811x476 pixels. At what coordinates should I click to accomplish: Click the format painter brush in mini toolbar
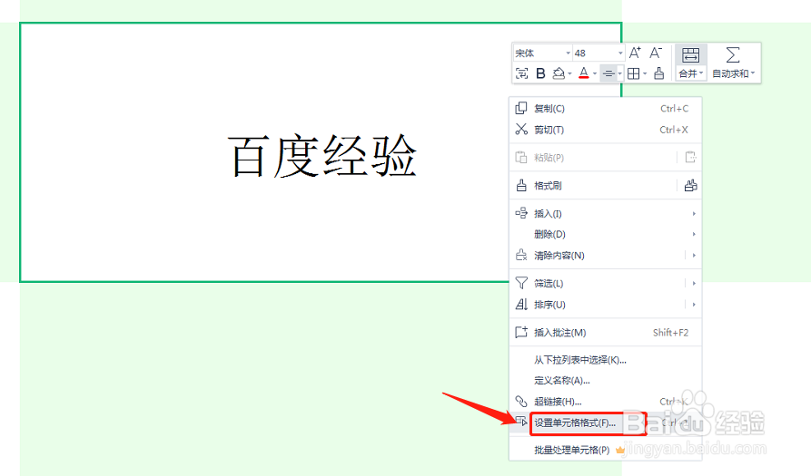659,73
